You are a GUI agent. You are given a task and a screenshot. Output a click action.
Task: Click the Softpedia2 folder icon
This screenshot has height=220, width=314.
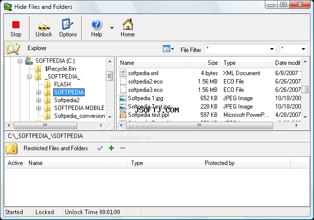pyautogui.click(x=47, y=100)
